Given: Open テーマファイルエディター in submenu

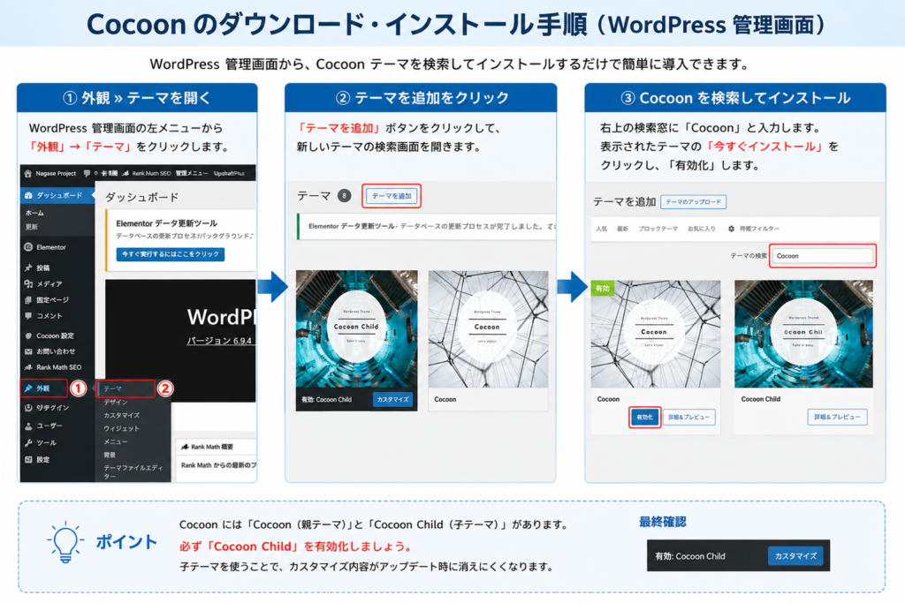Looking at the screenshot, I should (x=133, y=472).
